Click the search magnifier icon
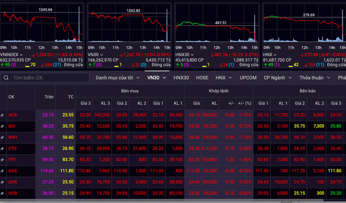The image size is (346, 203). pyautogui.click(x=6, y=78)
